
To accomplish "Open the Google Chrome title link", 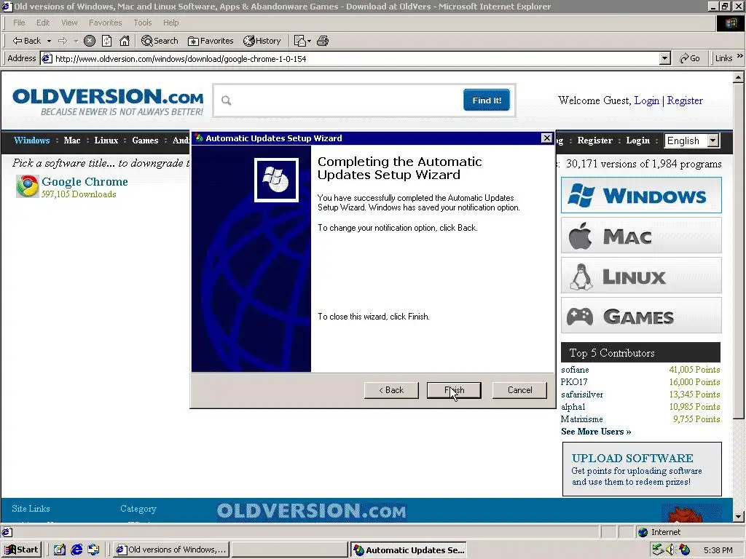I will 85,181.
